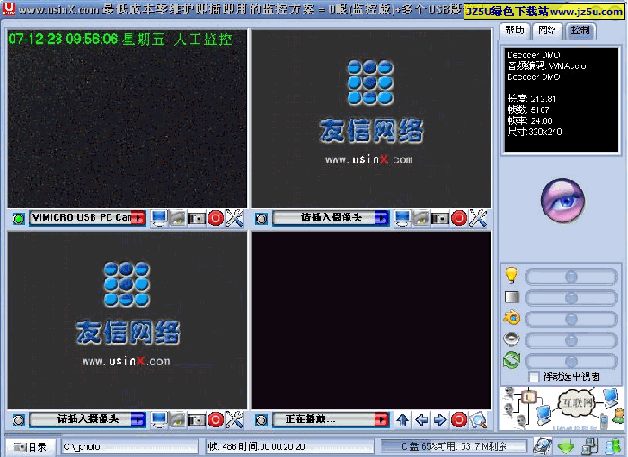Click the brightness slider next to the light bulb

[x=571, y=277]
